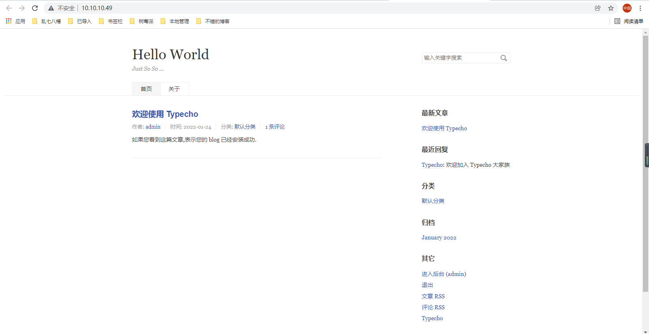649x334 pixels.
Task: Bookmark page with star icon
Action: pos(611,8)
